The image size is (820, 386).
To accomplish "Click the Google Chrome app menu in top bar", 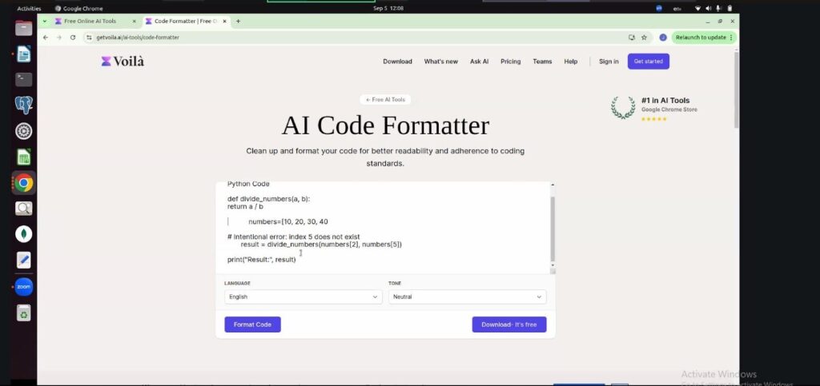I will click(x=79, y=8).
